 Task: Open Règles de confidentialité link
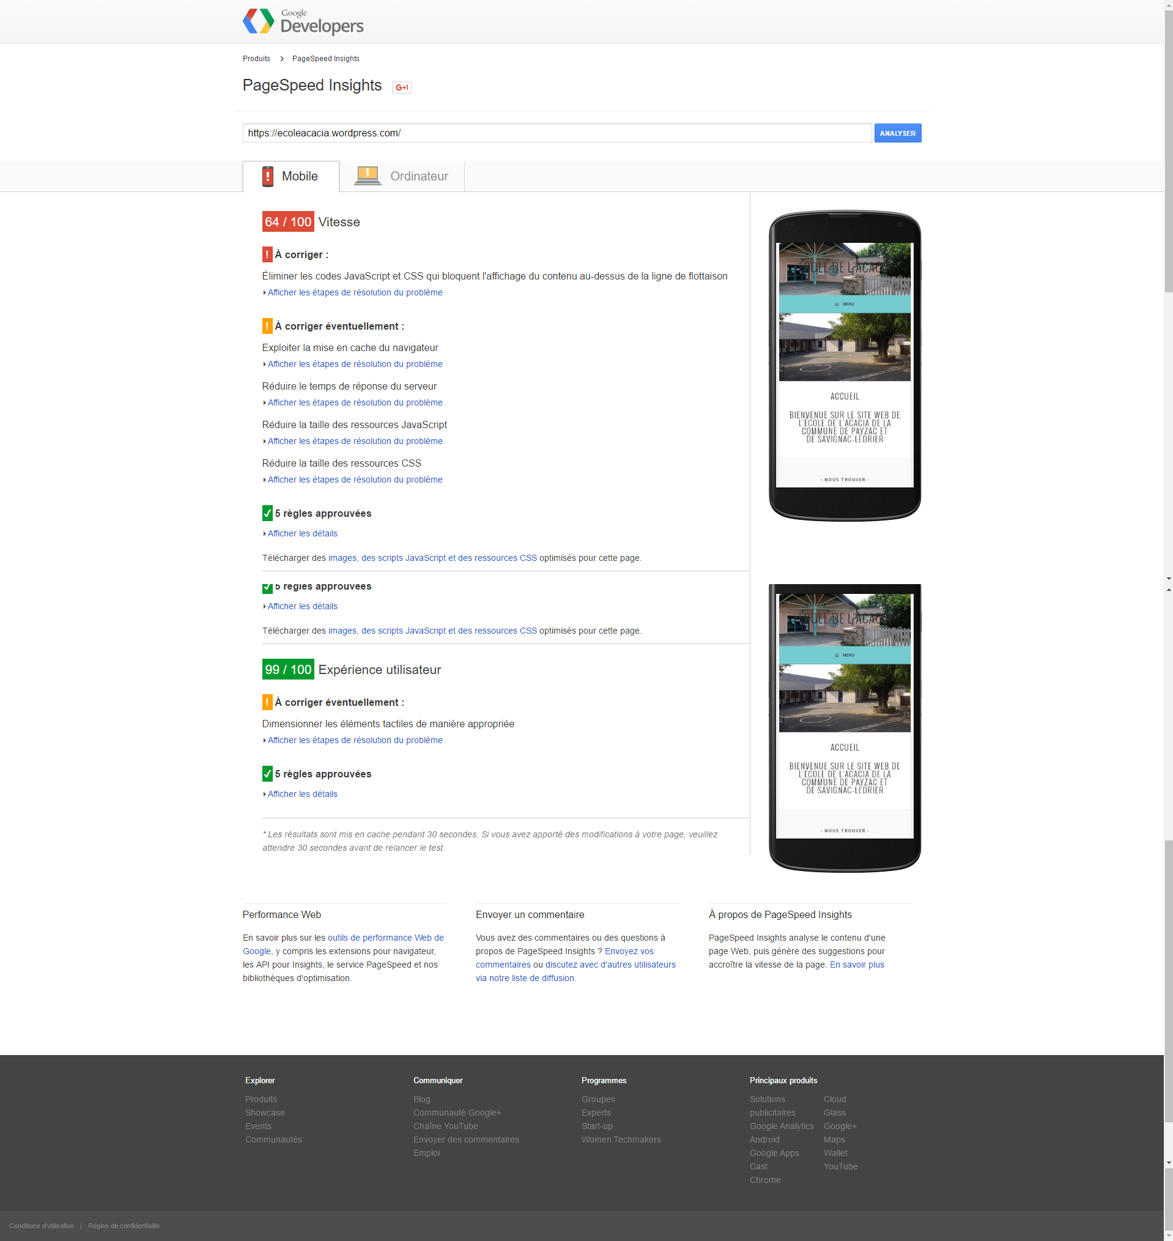[x=124, y=1226]
